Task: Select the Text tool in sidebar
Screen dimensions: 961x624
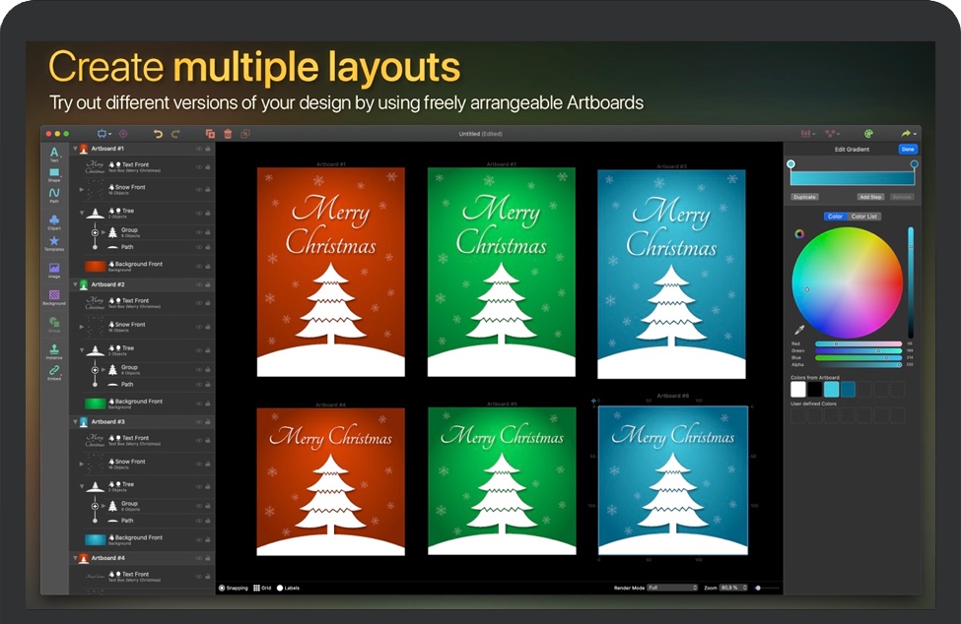Action: coord(54,152)
